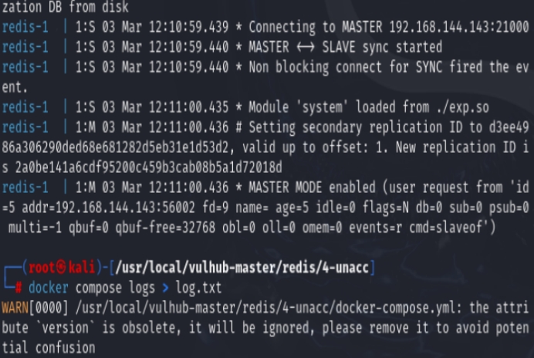Image resolution: width=534 pixels, height=358 pixels.
Task: Click the 'MASTER ↔ SLAVE sync started' message
Action: point(345,47)
